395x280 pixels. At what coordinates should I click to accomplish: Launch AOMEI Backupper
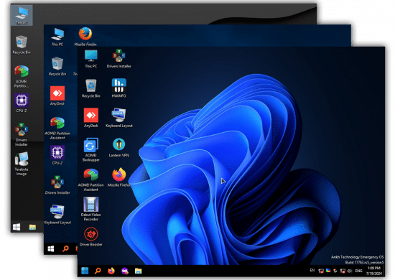[91, 149]
